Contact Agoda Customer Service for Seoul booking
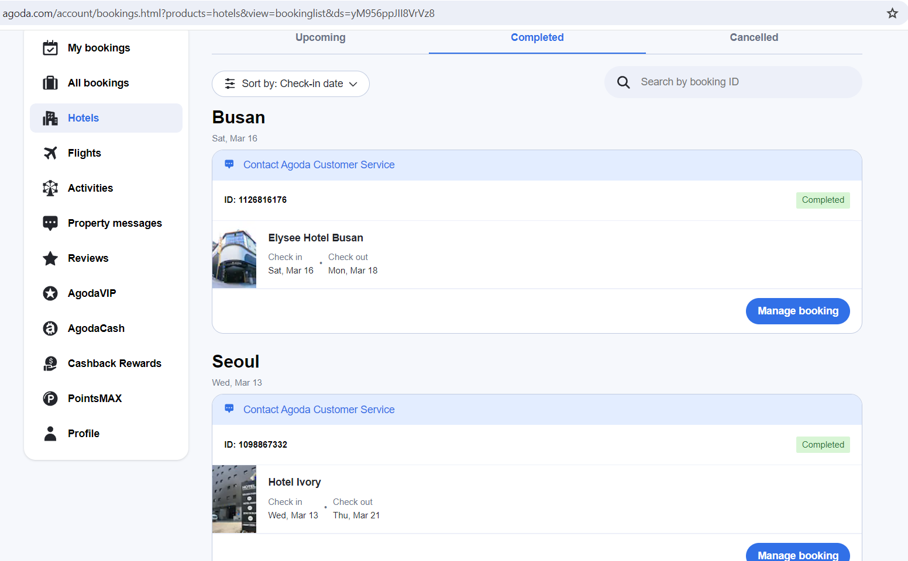This screenshot has width=908, height=561. [319, 410]
